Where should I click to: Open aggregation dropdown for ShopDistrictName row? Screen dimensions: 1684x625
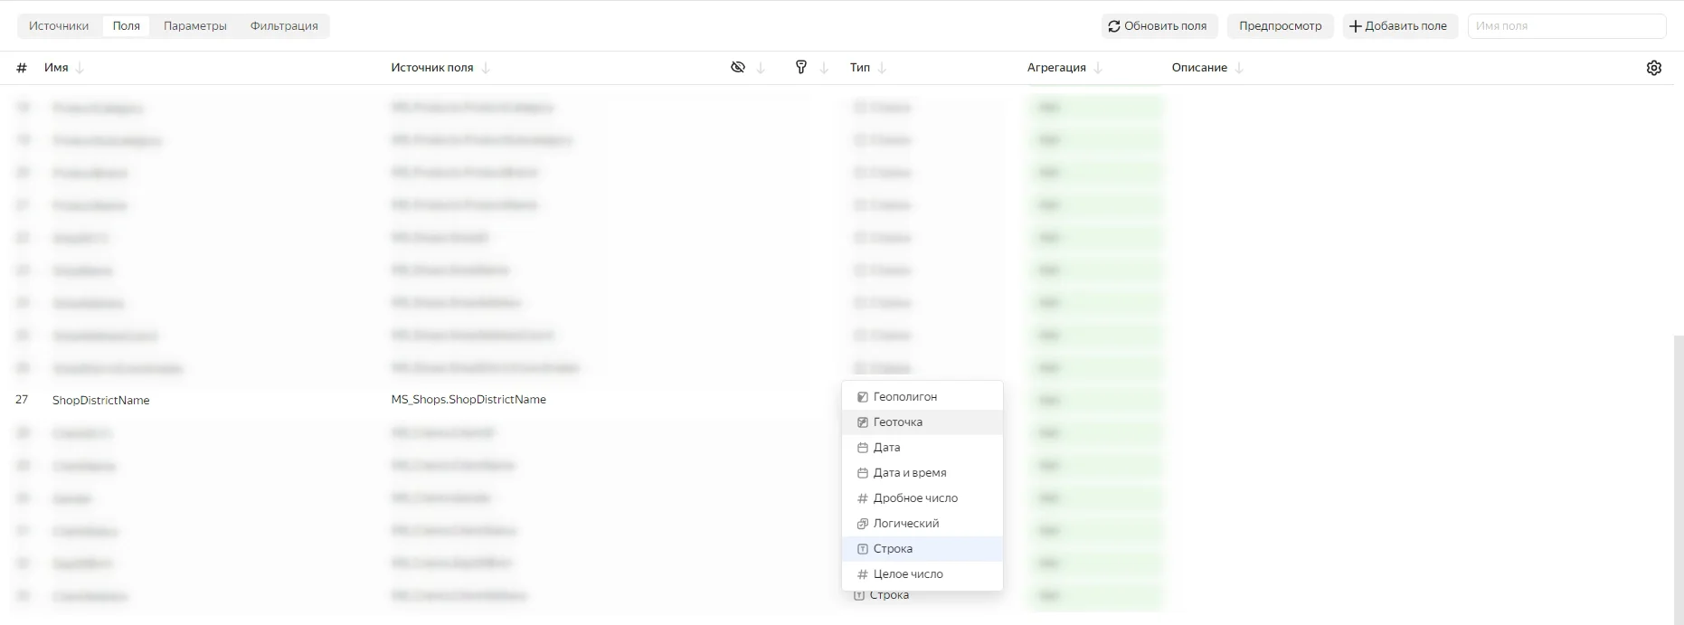(x=1094, y=400)
